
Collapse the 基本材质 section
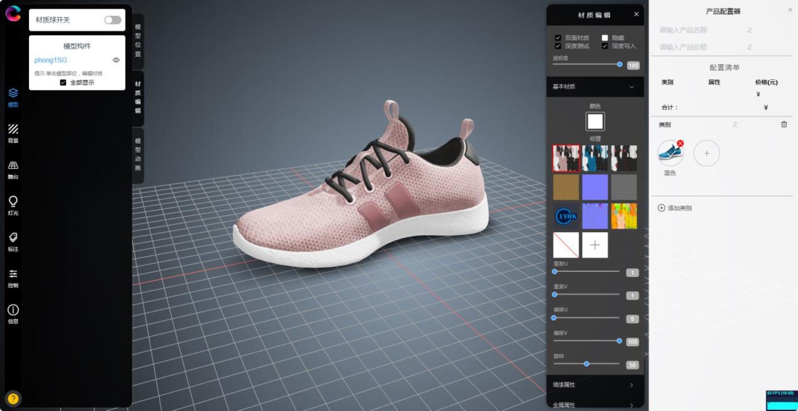tap(631, 87)
